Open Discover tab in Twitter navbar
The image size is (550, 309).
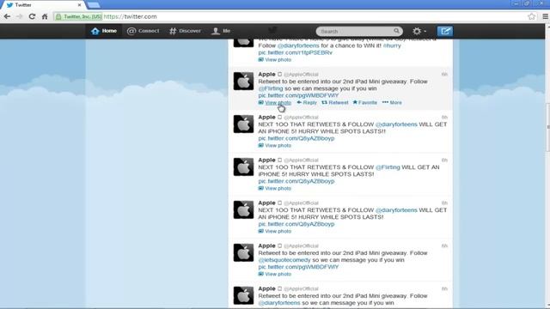pos(186,31)
